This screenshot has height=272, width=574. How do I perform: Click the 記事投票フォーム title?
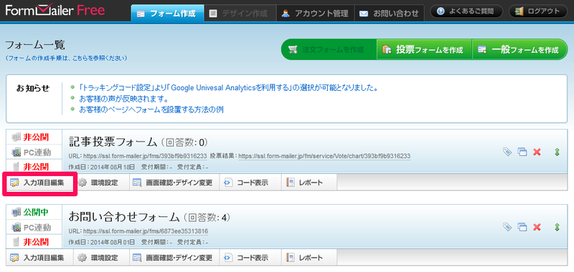pos(113,142)
